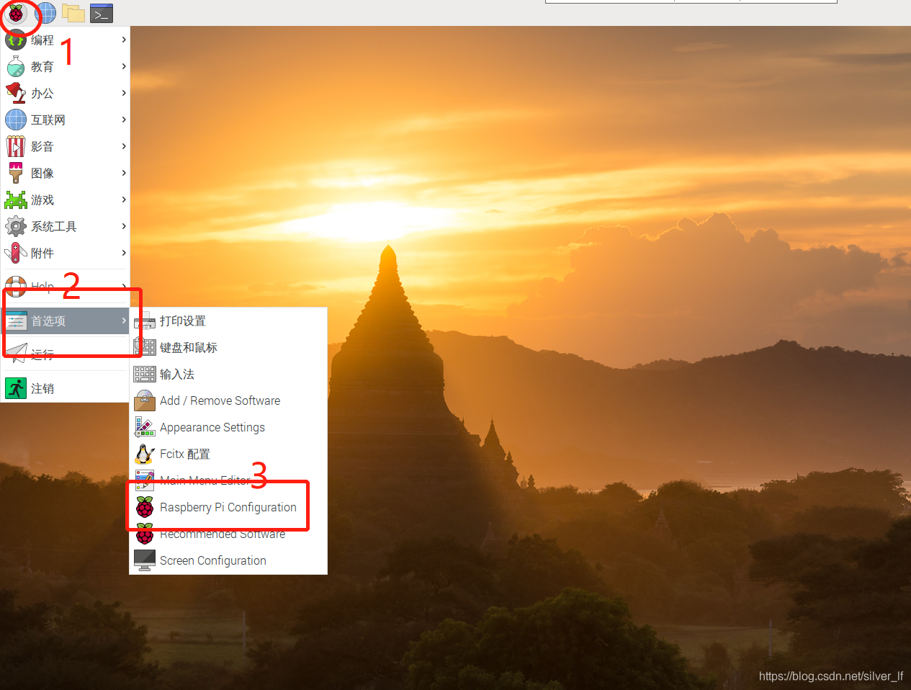
Task: Expand the 互联网 submenu arrow
Action: pyautogui.click(x=124, y=120)
